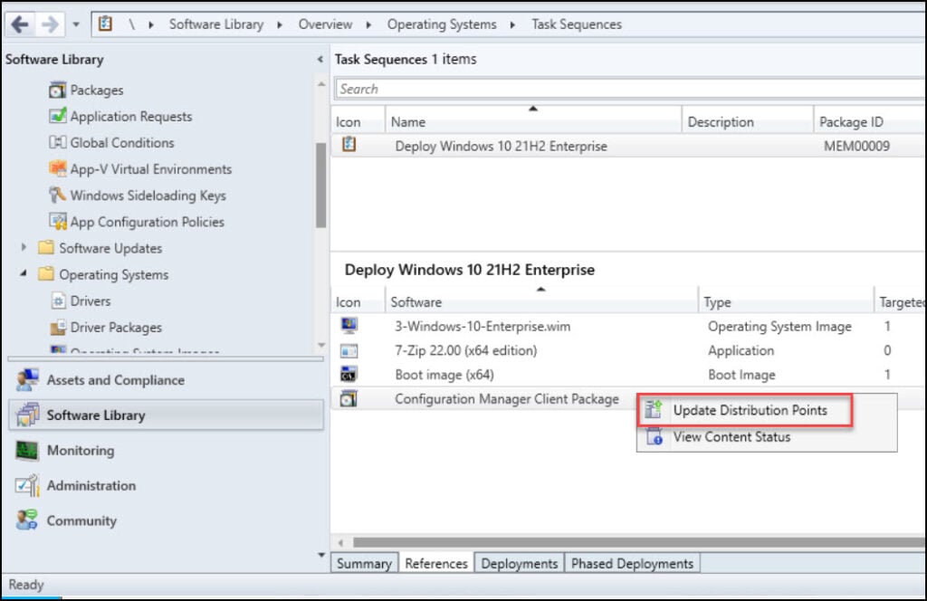Click the Drivers node icon
927x601 pixels.
57,300
